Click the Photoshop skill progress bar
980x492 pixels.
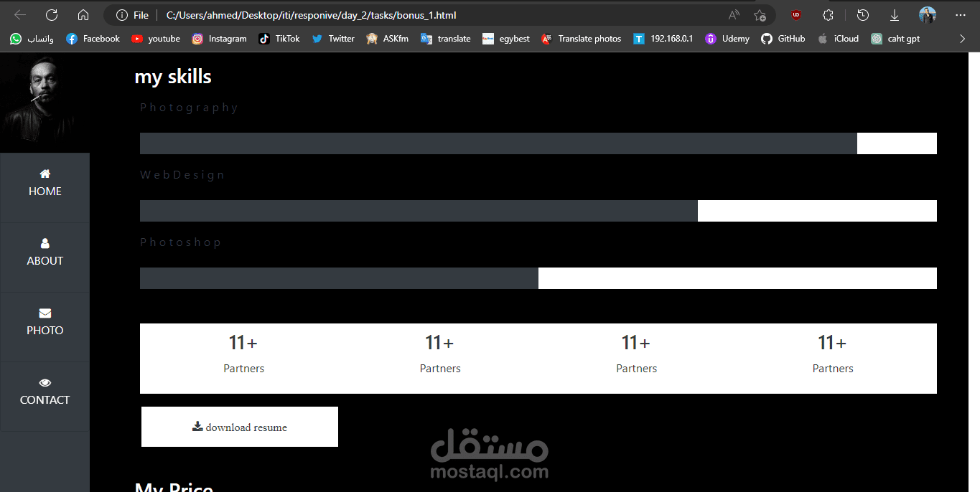(538, 278)
